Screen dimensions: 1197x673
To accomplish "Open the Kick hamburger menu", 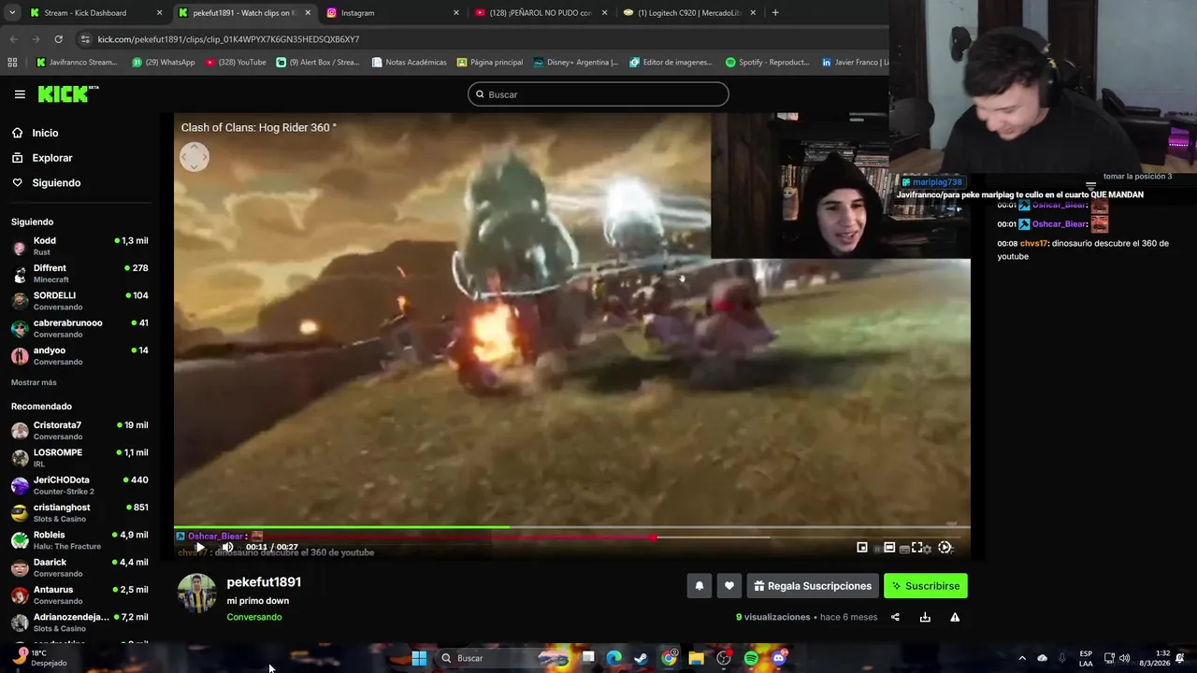I will click(x=20, y=94).
